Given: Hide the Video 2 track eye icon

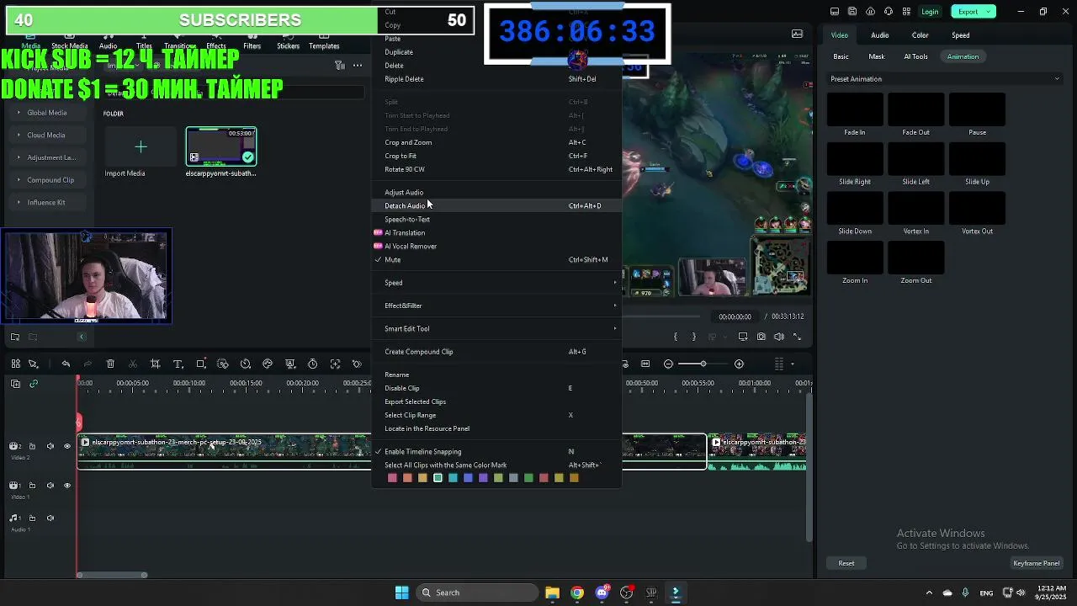Looking at the screenshot, I should (67, 446).
